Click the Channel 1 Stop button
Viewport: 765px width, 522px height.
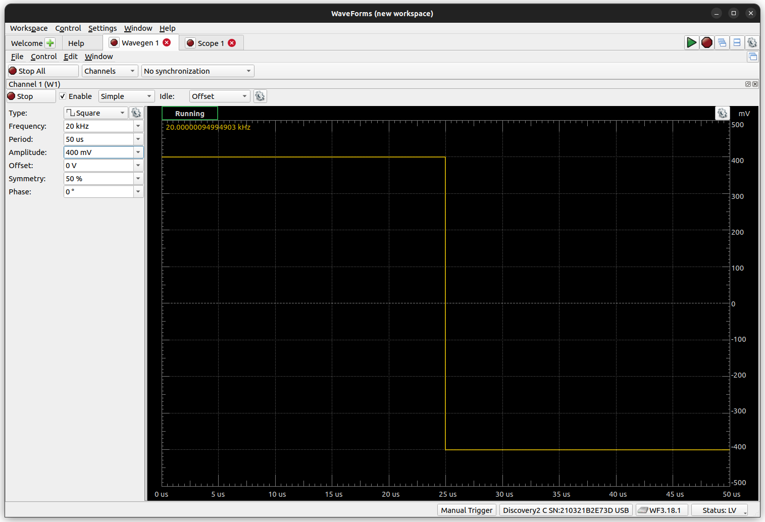tap(31, 96)
